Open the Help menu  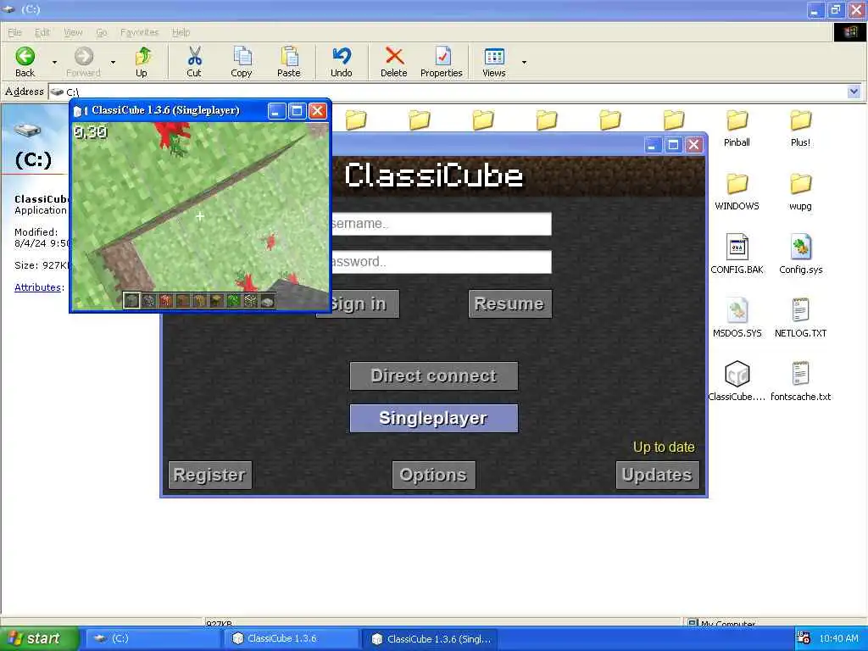click(181, 32)
